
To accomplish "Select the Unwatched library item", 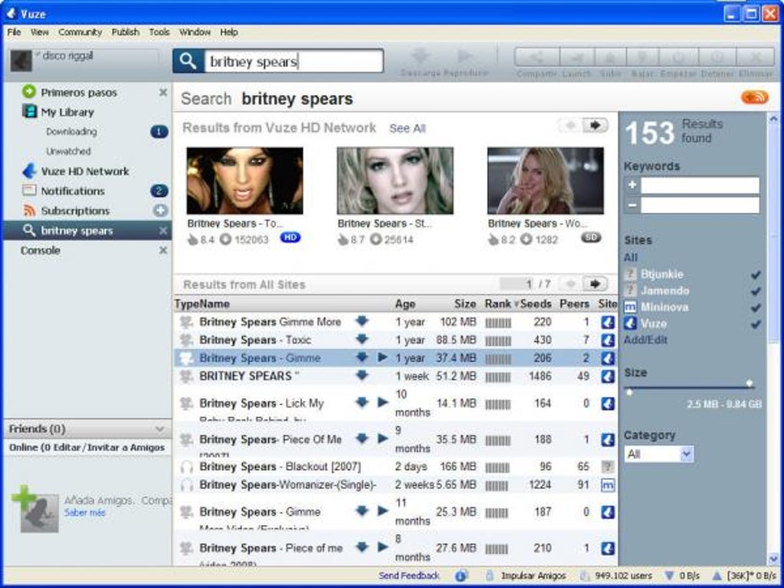I will tap(68, 151).
